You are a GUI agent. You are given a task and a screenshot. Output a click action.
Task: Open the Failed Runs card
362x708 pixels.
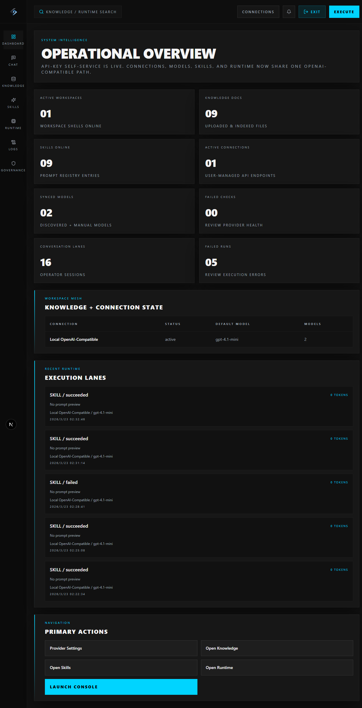279,260
